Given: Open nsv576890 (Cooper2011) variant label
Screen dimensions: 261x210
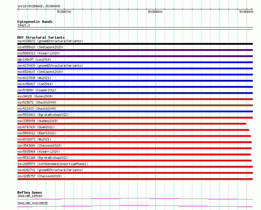Looking at the screenshot, I should tap(37, 90).
